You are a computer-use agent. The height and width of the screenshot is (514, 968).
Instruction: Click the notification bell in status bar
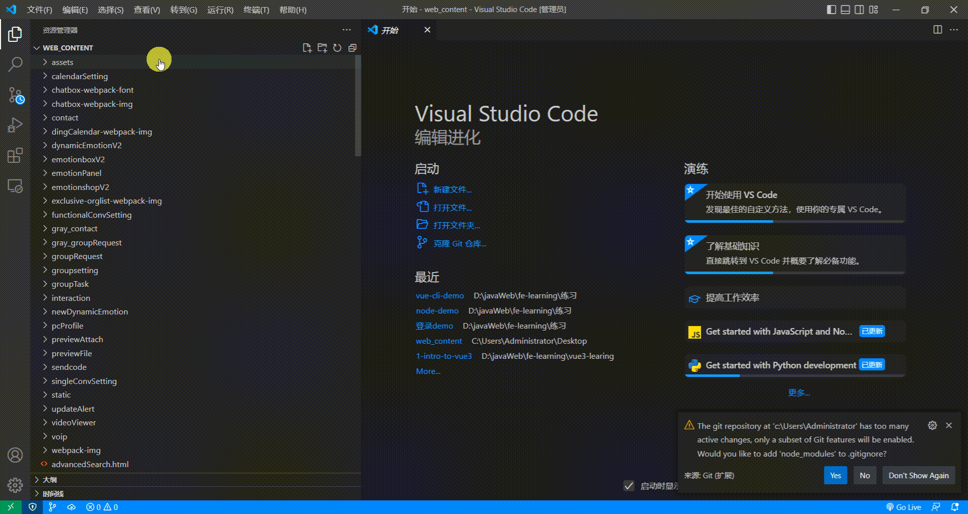[955, 507]
